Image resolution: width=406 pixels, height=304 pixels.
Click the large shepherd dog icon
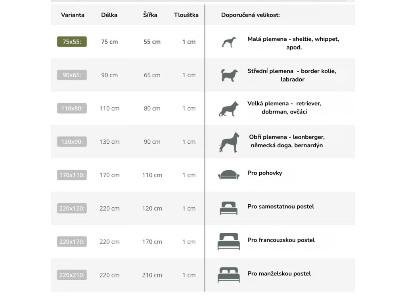(229, 109)
